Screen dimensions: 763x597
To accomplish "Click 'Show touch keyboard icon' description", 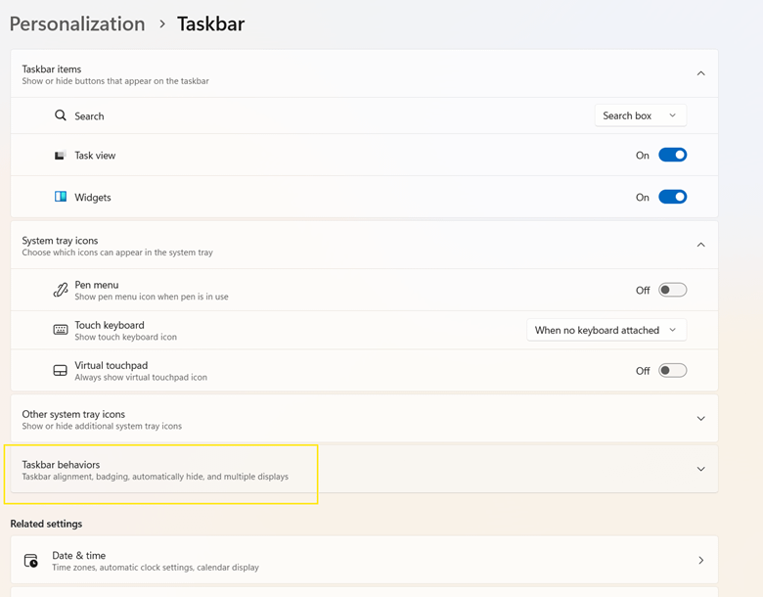I will click(x=125, y=337).
